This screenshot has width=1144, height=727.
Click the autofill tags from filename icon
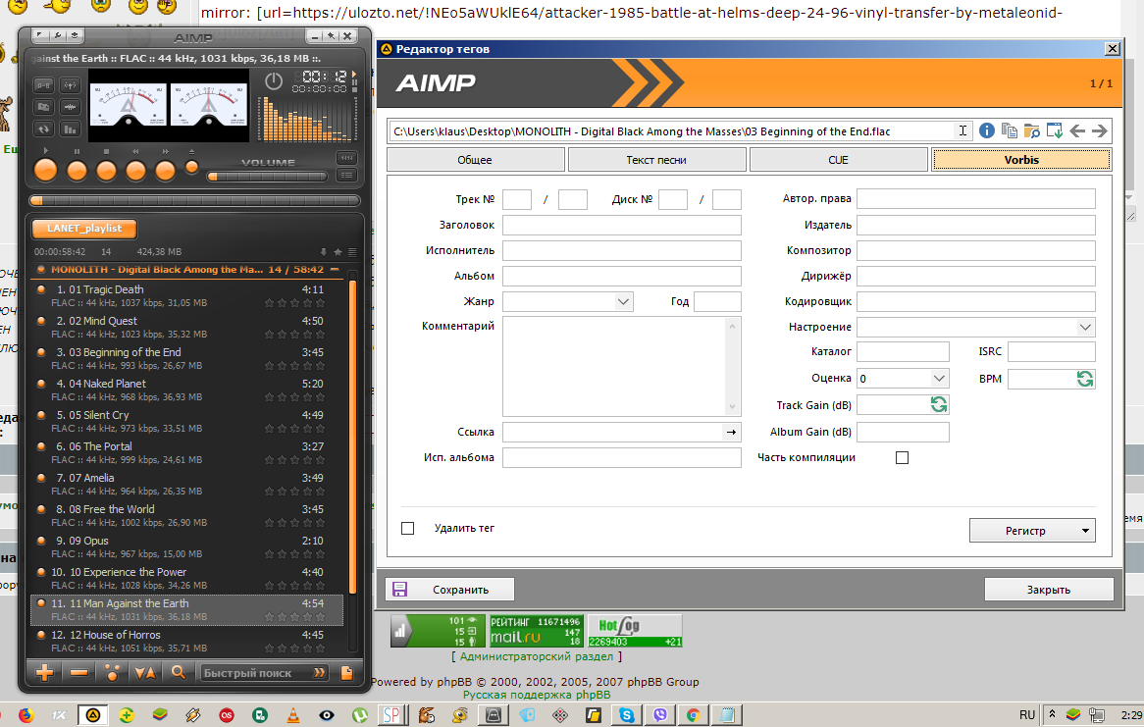1055,130
